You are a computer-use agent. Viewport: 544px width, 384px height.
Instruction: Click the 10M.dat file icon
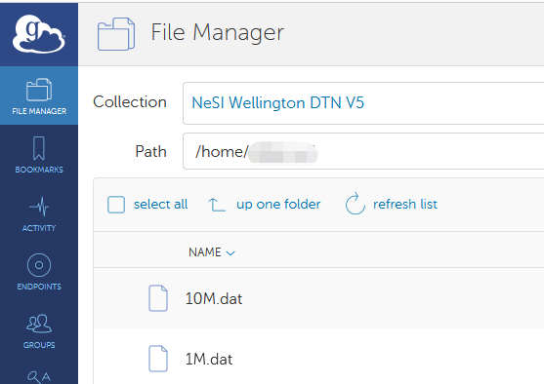tap(158, 298)
